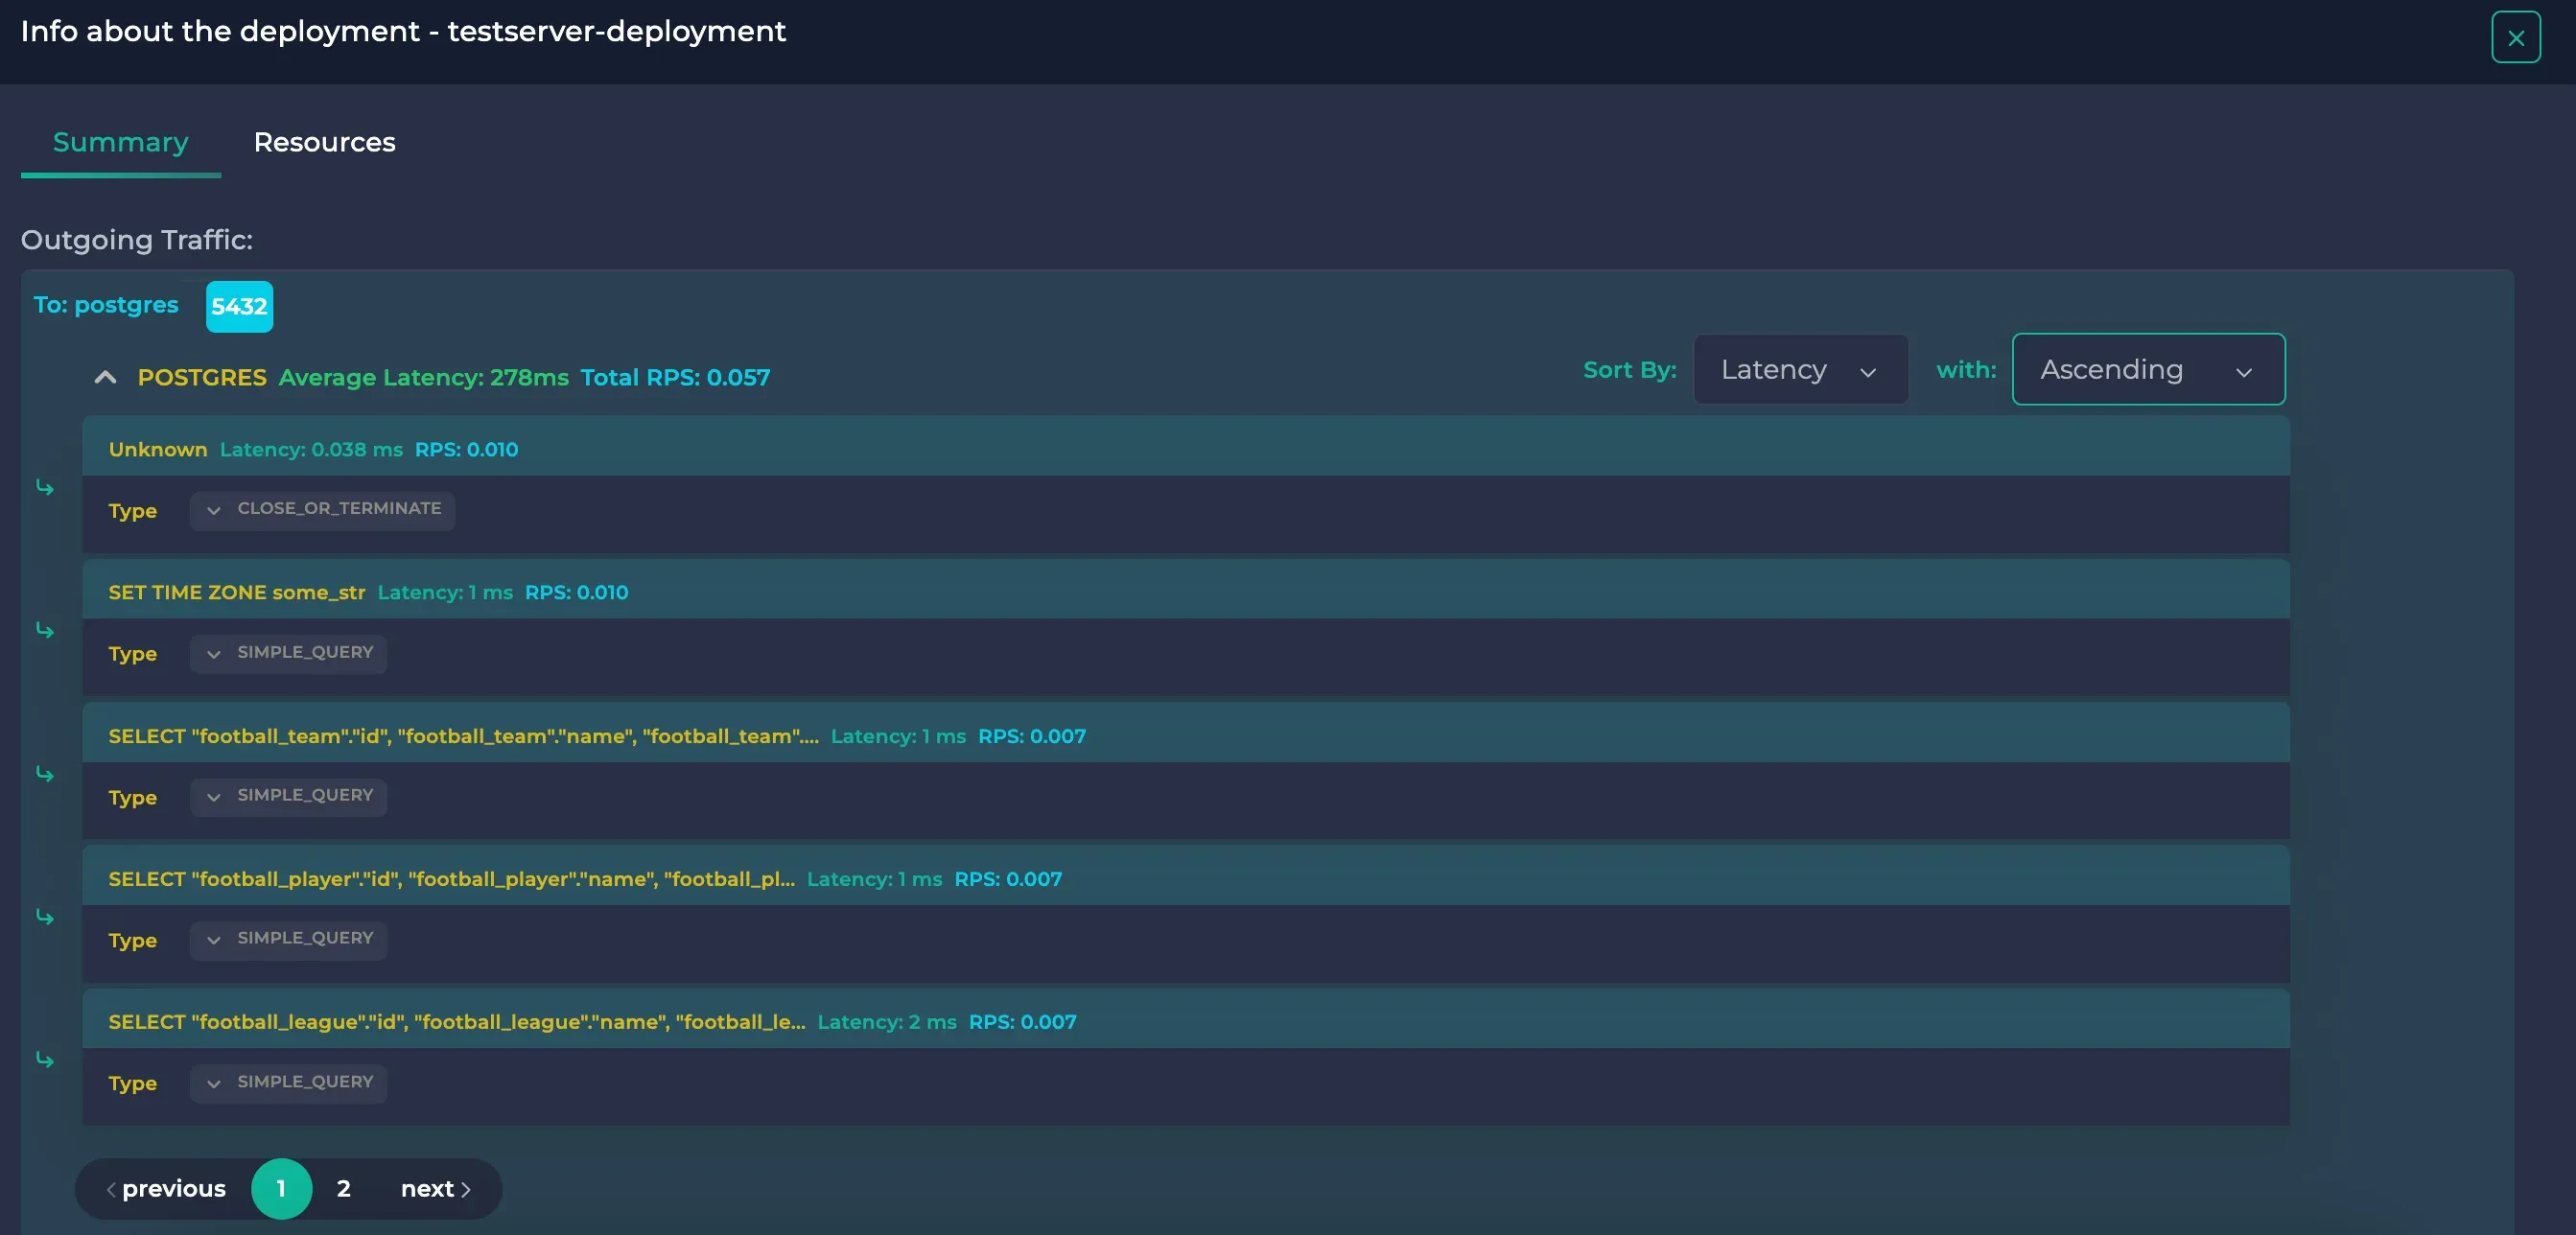Switch to the Resources tab
Screen dimensions: 2576x1235
click(x=323, y=140)
